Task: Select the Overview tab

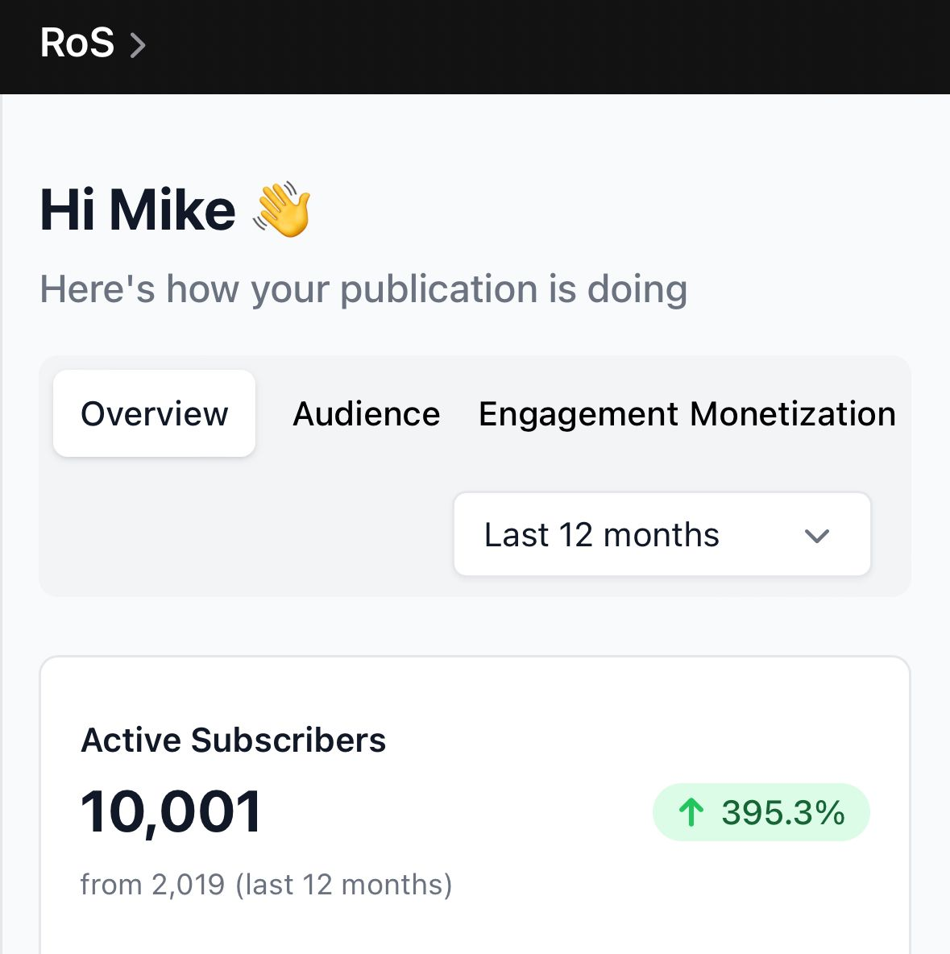Action: (x=154, y=413)
